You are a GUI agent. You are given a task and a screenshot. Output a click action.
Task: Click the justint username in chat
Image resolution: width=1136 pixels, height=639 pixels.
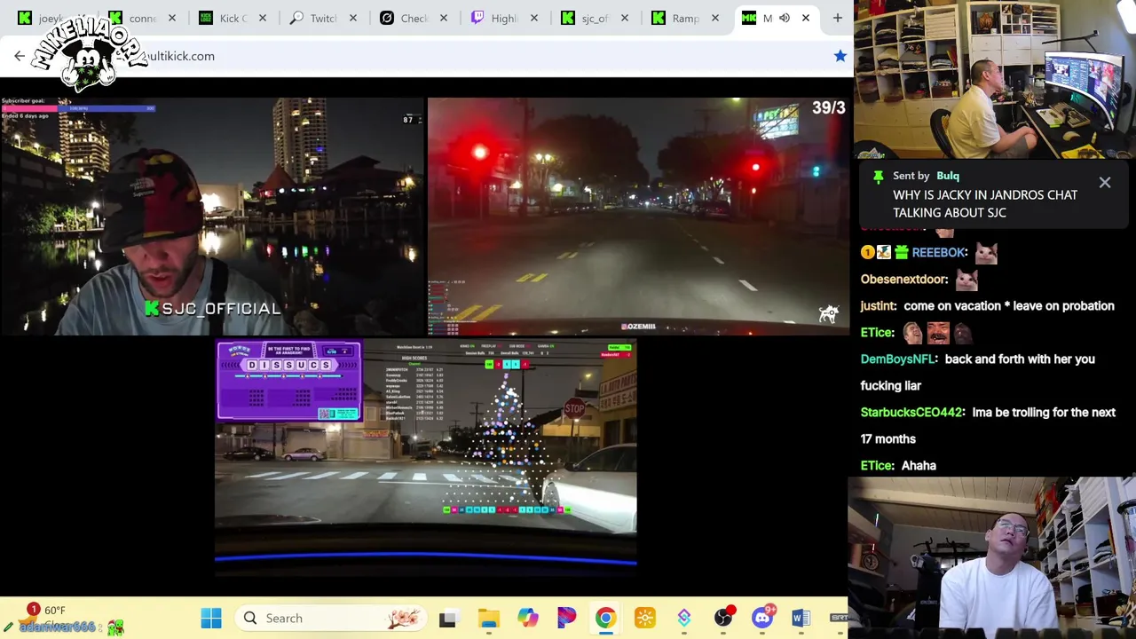coord(878,306)
